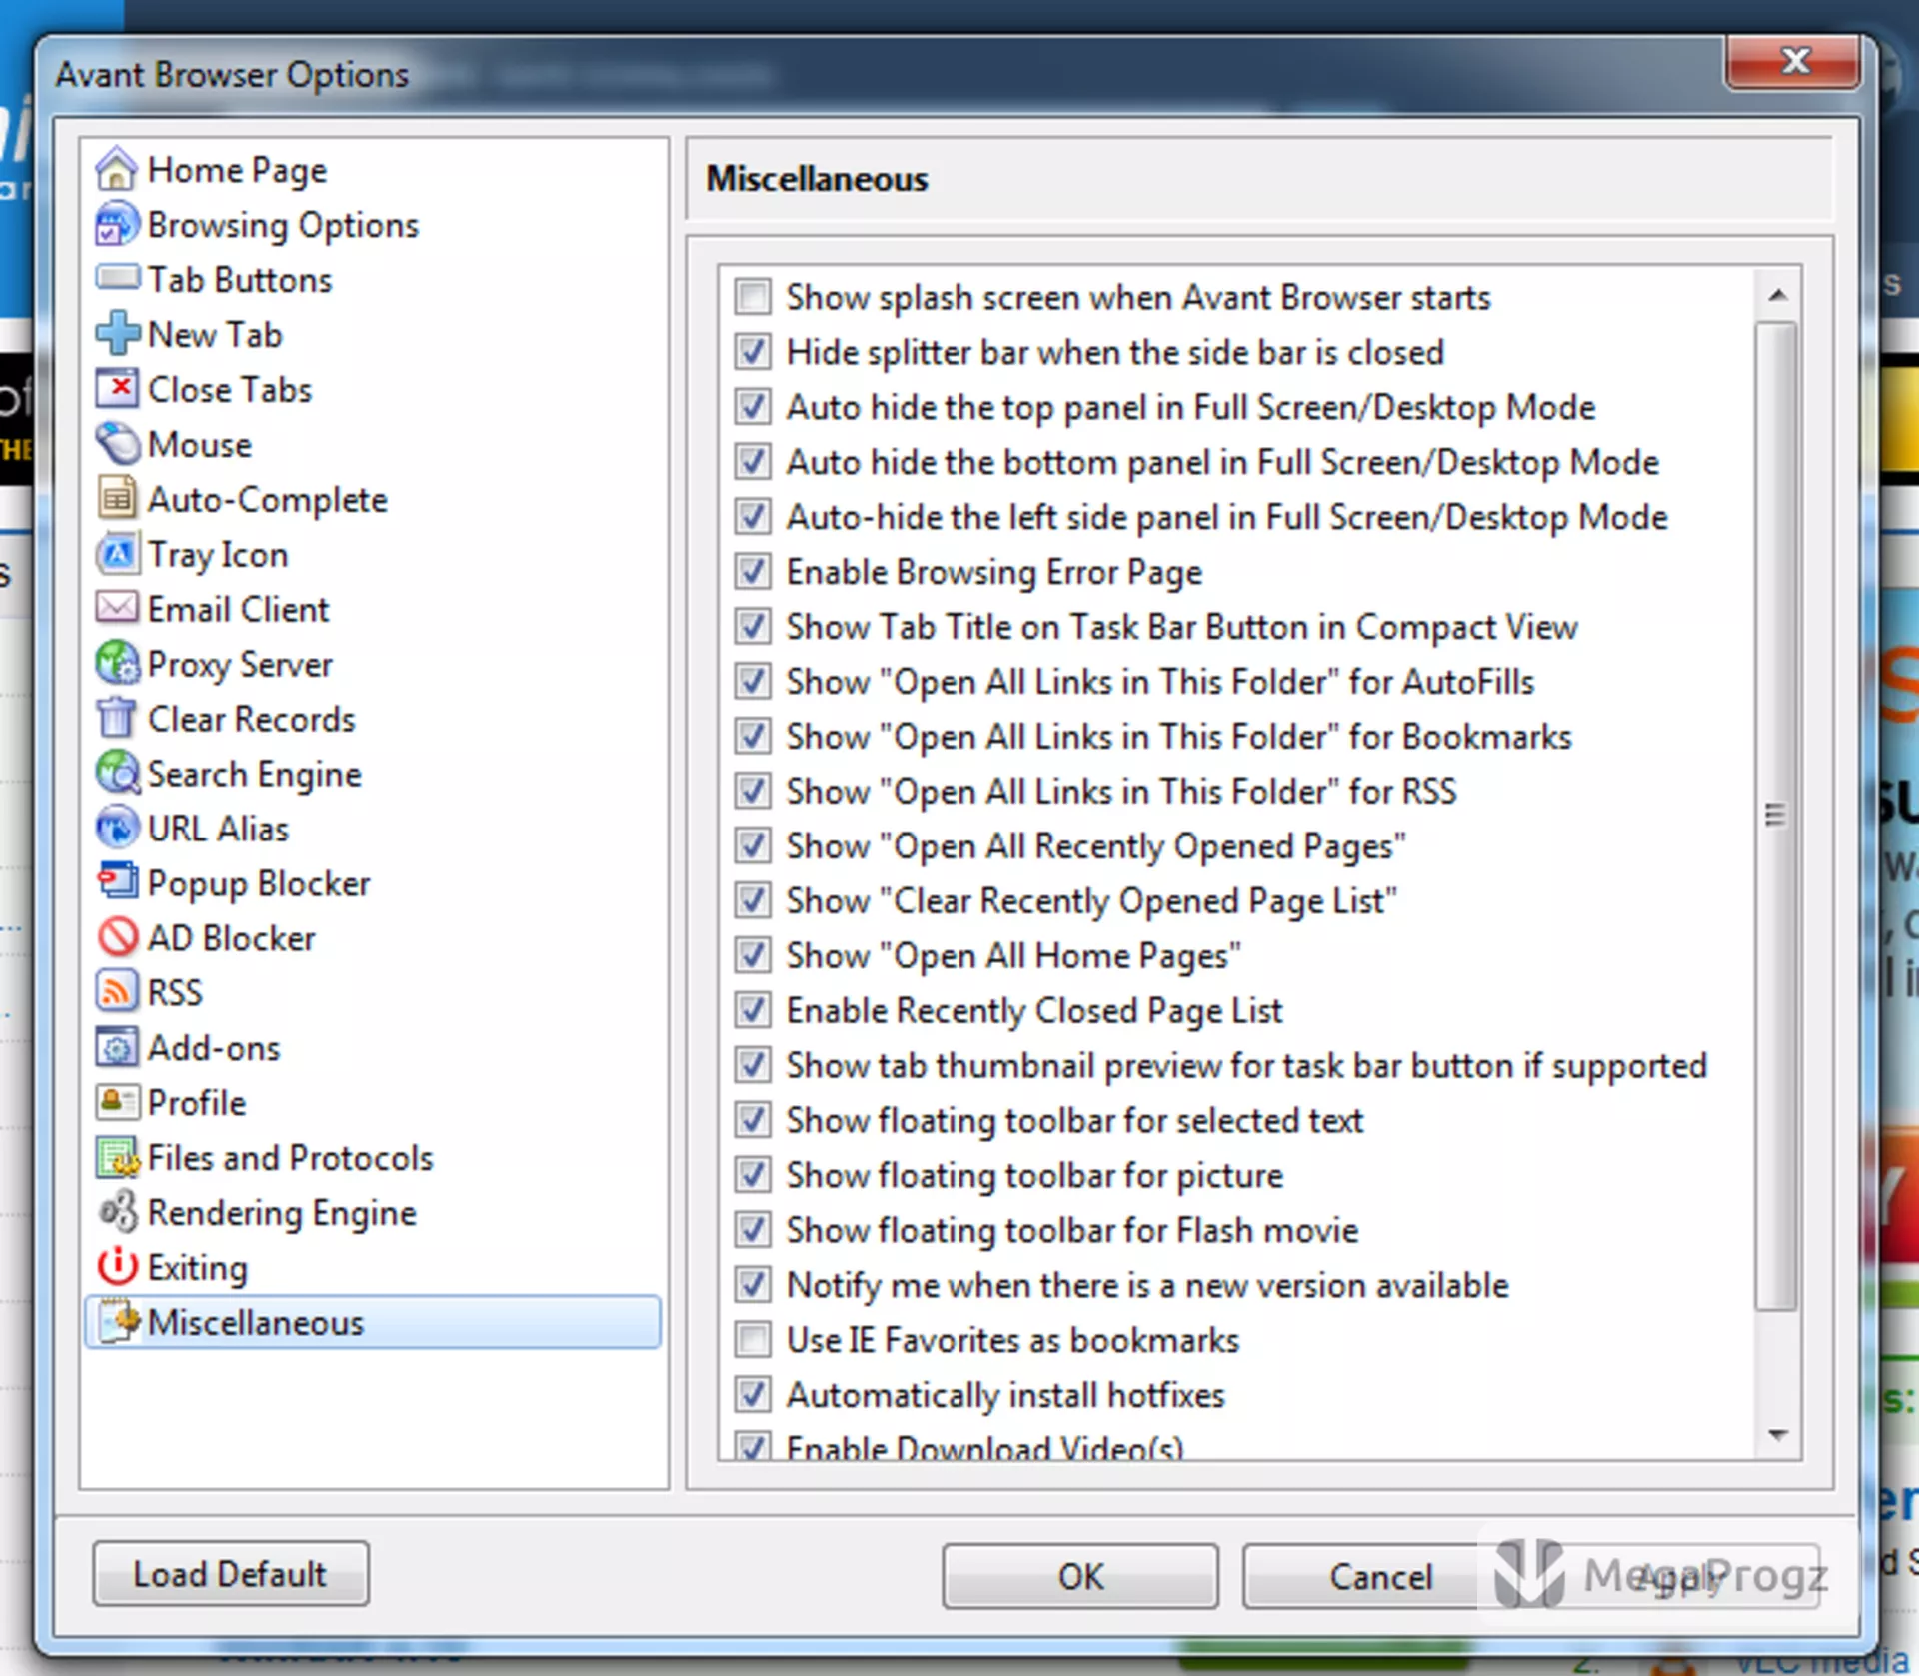1919x1676 pixels.
Task: Open the Popup Blocker icon
Action: [117, 882]
